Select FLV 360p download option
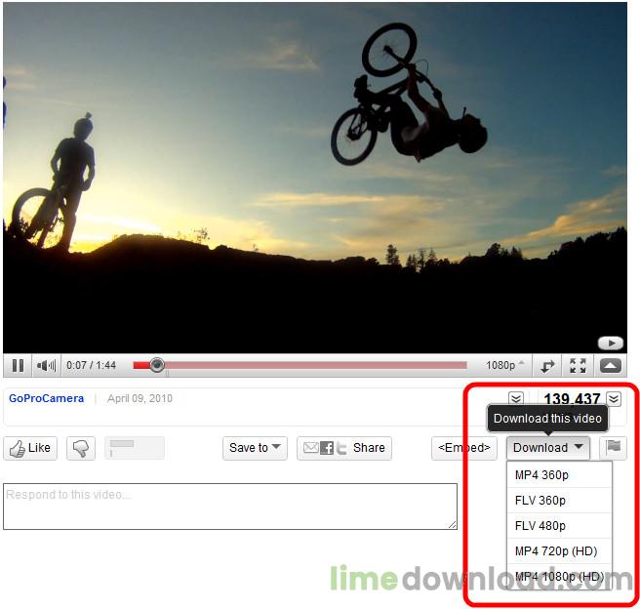This screenshot has height=609, width=640. pos(559,501)
